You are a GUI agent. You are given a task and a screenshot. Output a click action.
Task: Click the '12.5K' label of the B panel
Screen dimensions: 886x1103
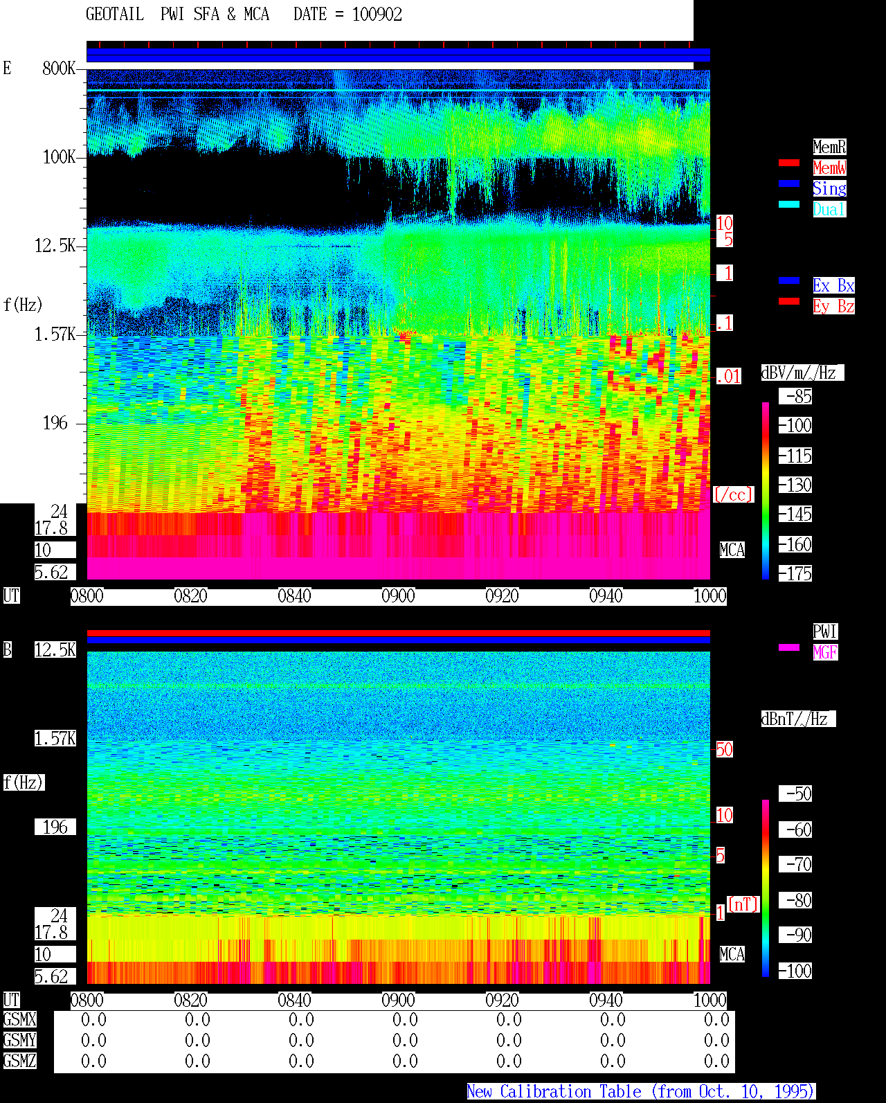[x=55, y=649]
